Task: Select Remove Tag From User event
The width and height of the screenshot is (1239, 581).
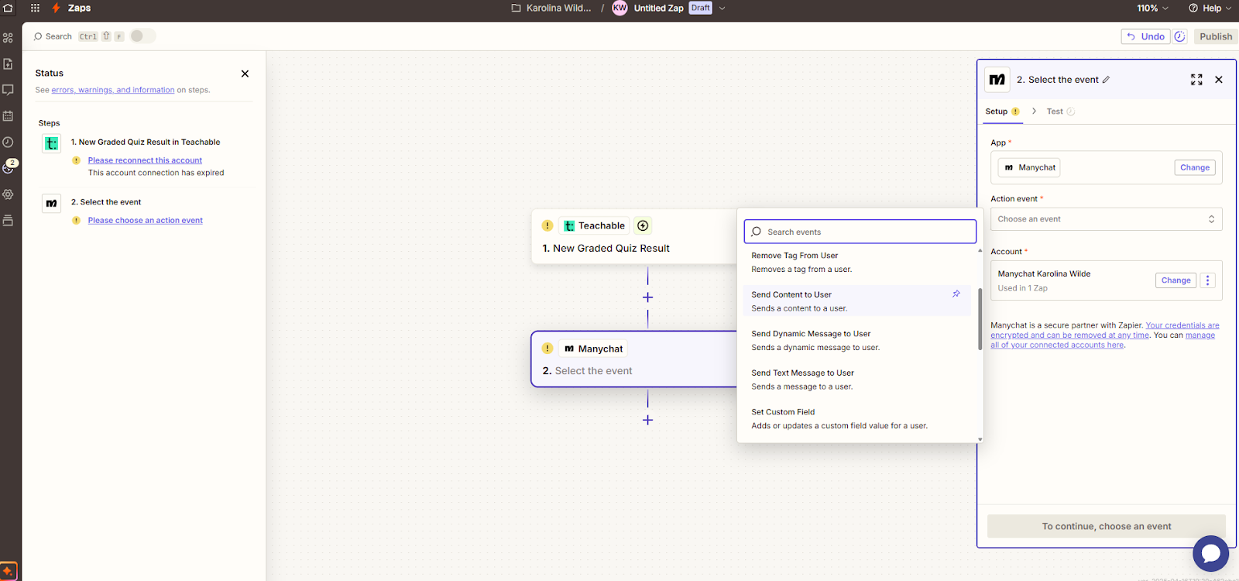Action: [x=857, y=262]
